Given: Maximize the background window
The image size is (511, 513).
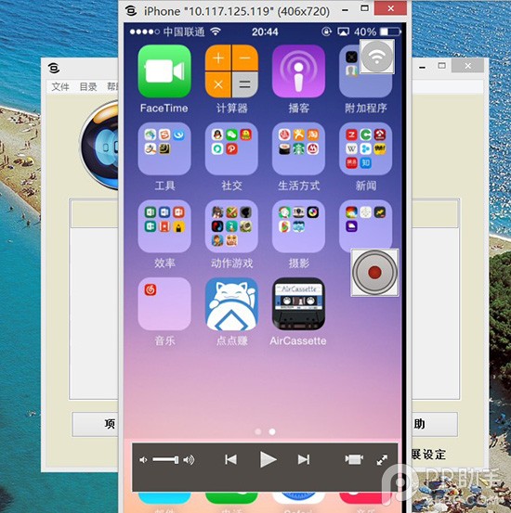Looking at the screenshot, I should pos(442,66).
